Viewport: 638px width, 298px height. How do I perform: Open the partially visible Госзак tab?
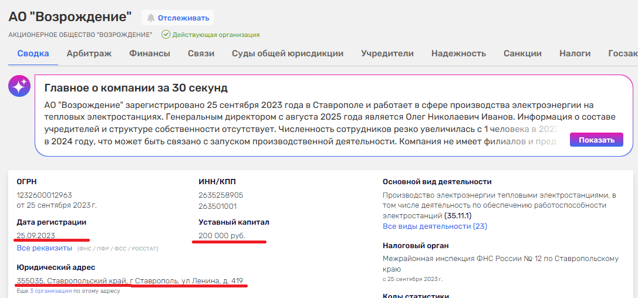(622, 53)
